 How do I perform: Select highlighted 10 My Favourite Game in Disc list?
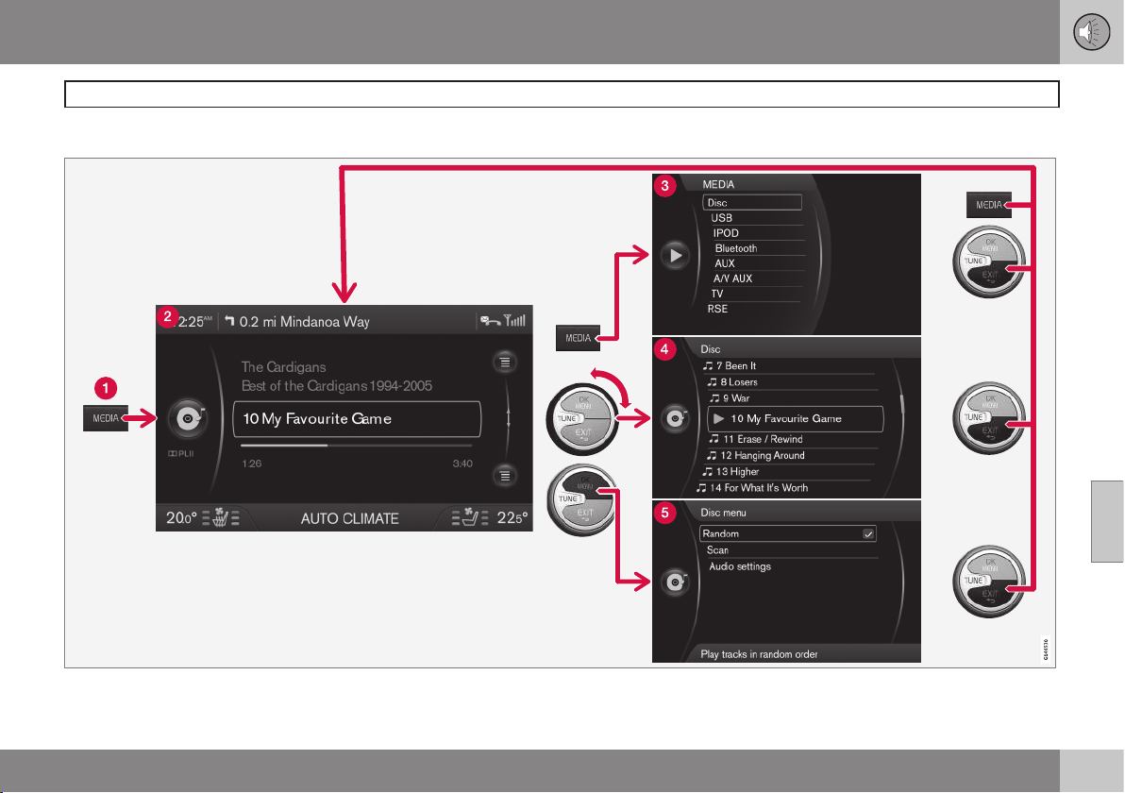[x=795, y=419]
